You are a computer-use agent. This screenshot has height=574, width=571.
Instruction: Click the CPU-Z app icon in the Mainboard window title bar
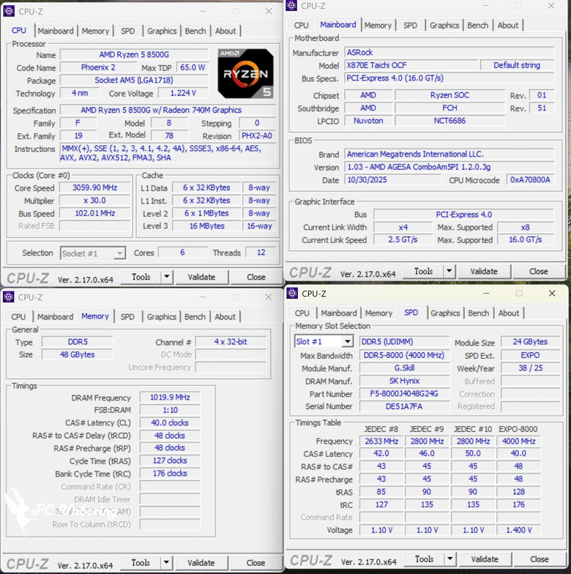coord(291,6)
